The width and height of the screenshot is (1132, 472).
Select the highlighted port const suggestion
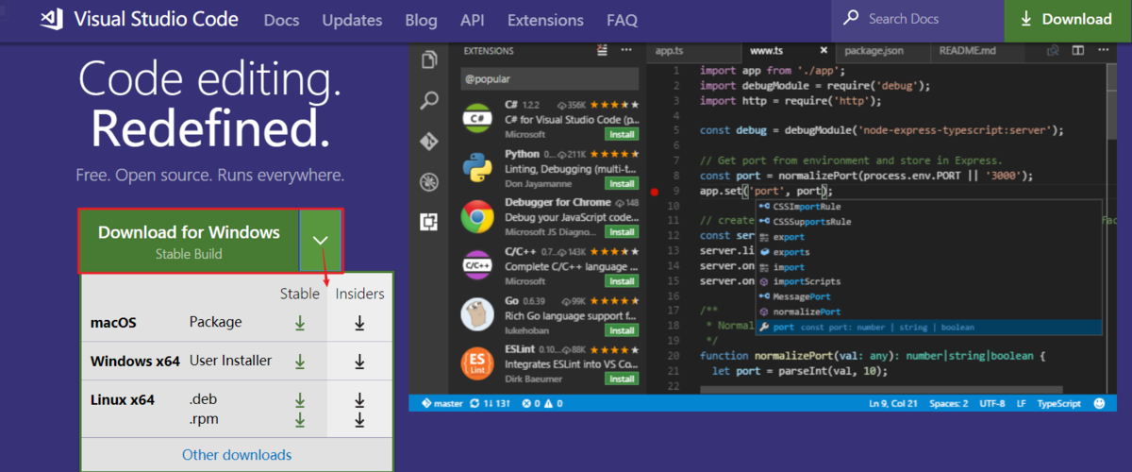[x=928, y=327]
